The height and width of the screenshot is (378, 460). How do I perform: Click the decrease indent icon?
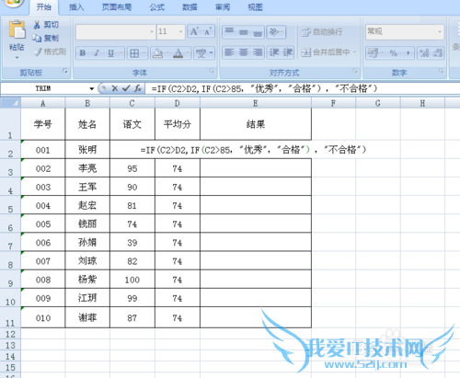click(274, 52)
